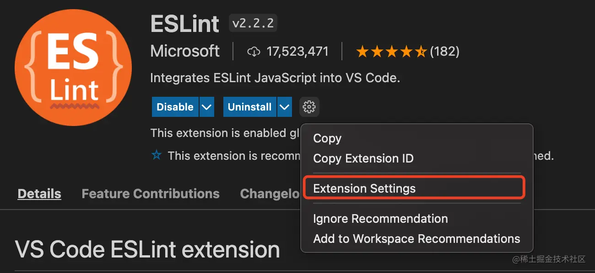595x273 pixels.
Task: Click the ESLint extension logo
Action: pyautogui.click(x=73, y=67)
